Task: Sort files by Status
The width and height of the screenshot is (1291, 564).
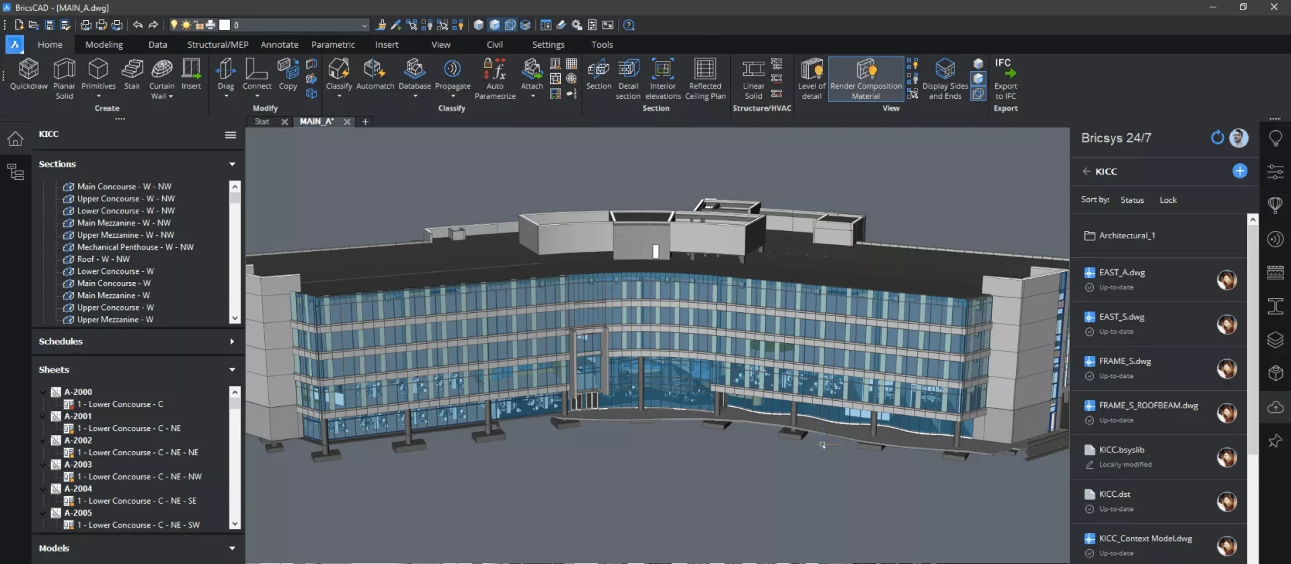Action: [x=1132, y=200]
